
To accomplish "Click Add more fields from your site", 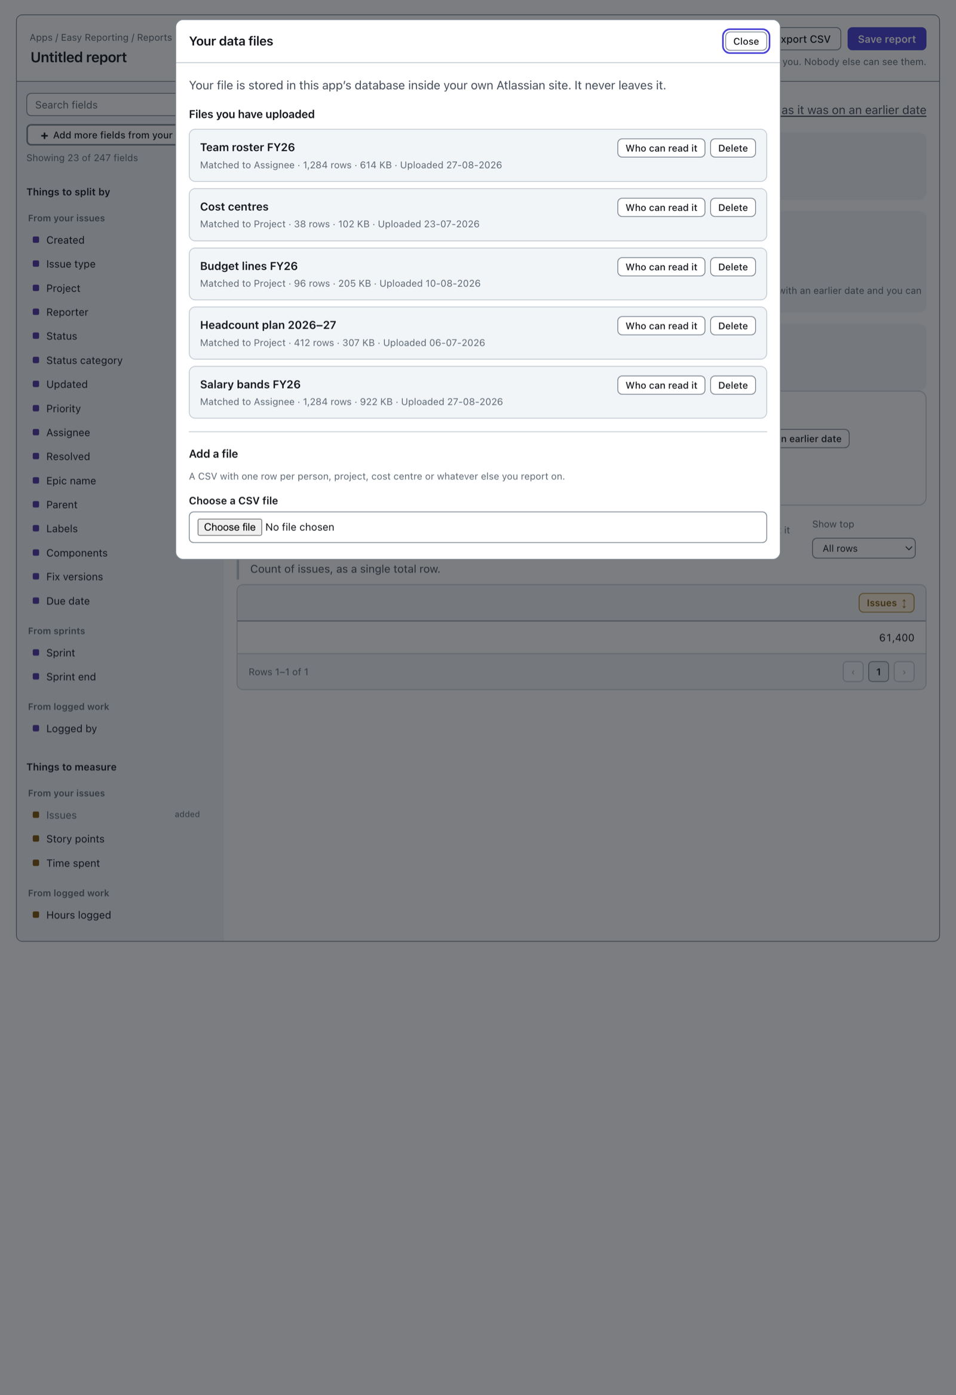I will click(x=102, y=135).
